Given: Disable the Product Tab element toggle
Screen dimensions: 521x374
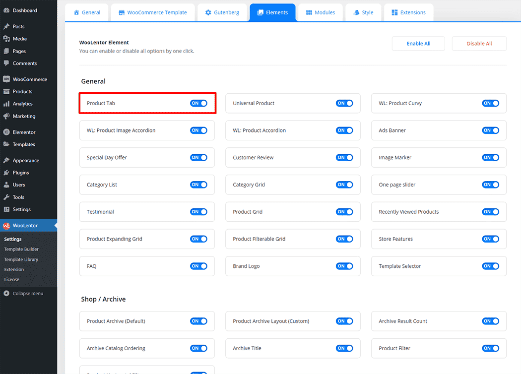Looking at the screenshot, I should click(x=198, y=103).
